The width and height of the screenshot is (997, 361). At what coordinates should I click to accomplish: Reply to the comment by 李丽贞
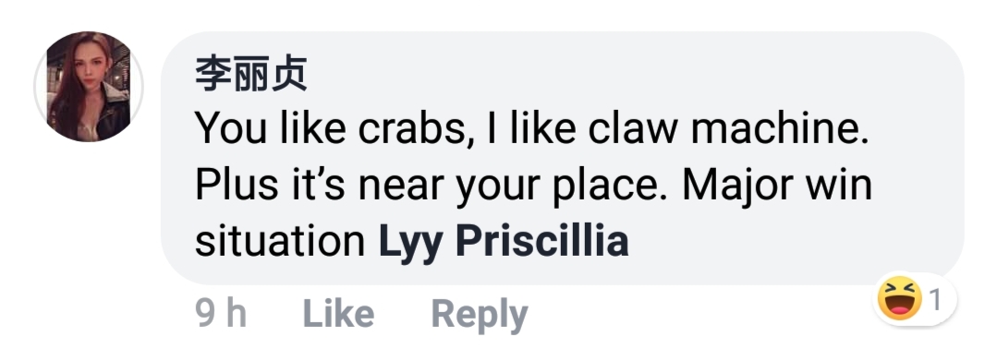point(480,315)
